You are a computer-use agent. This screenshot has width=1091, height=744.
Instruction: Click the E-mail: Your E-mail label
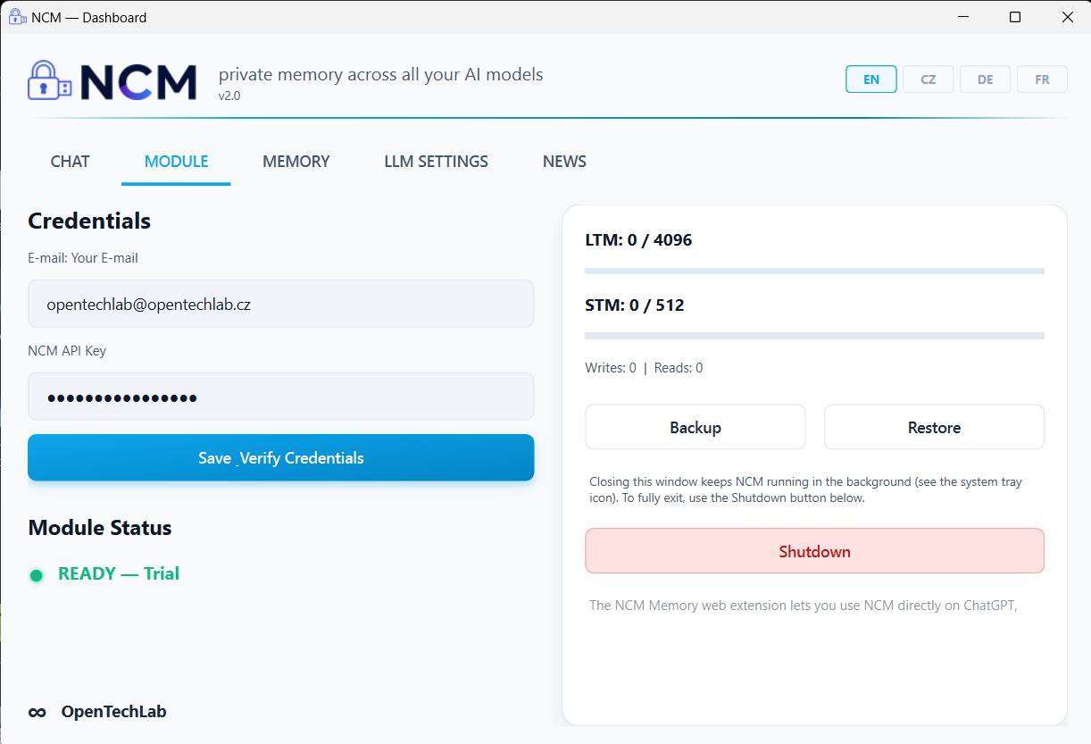coord(83,258)
